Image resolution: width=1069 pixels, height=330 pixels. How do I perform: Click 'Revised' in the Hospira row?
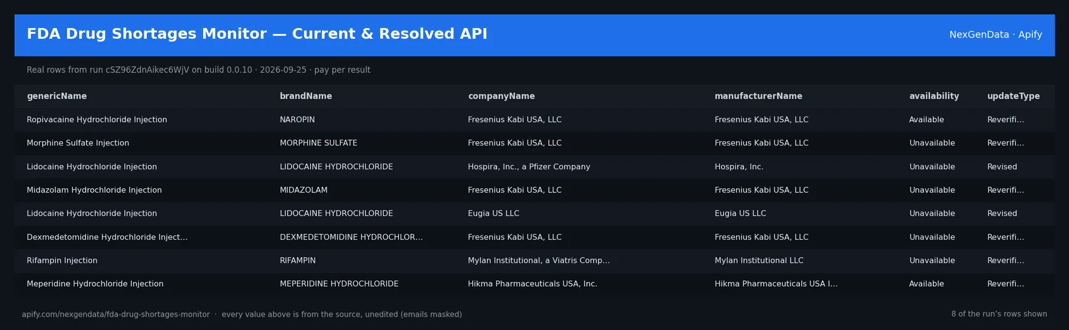tap(1002, 167)
